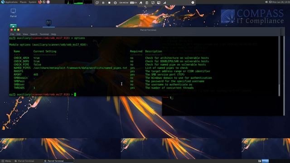Open the VM toolbar help question icon
This screenshot has width=290, height=163.
pyautogui.click(x=193, y=2)
